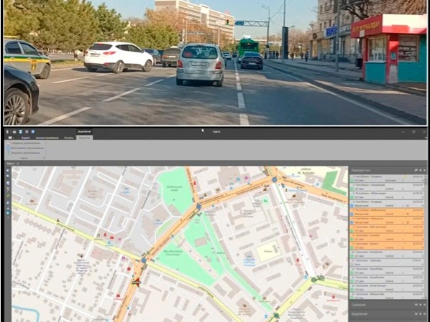Click the green icon in the map's left sidebar

click(8, 196)
